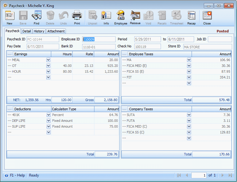Click the Pay Date field 6/11/2011
Screen dimensions: 237x182
(x=43, y=46)
